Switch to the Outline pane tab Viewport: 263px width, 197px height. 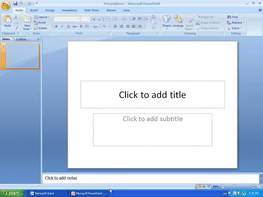click(x=21, y=39)
